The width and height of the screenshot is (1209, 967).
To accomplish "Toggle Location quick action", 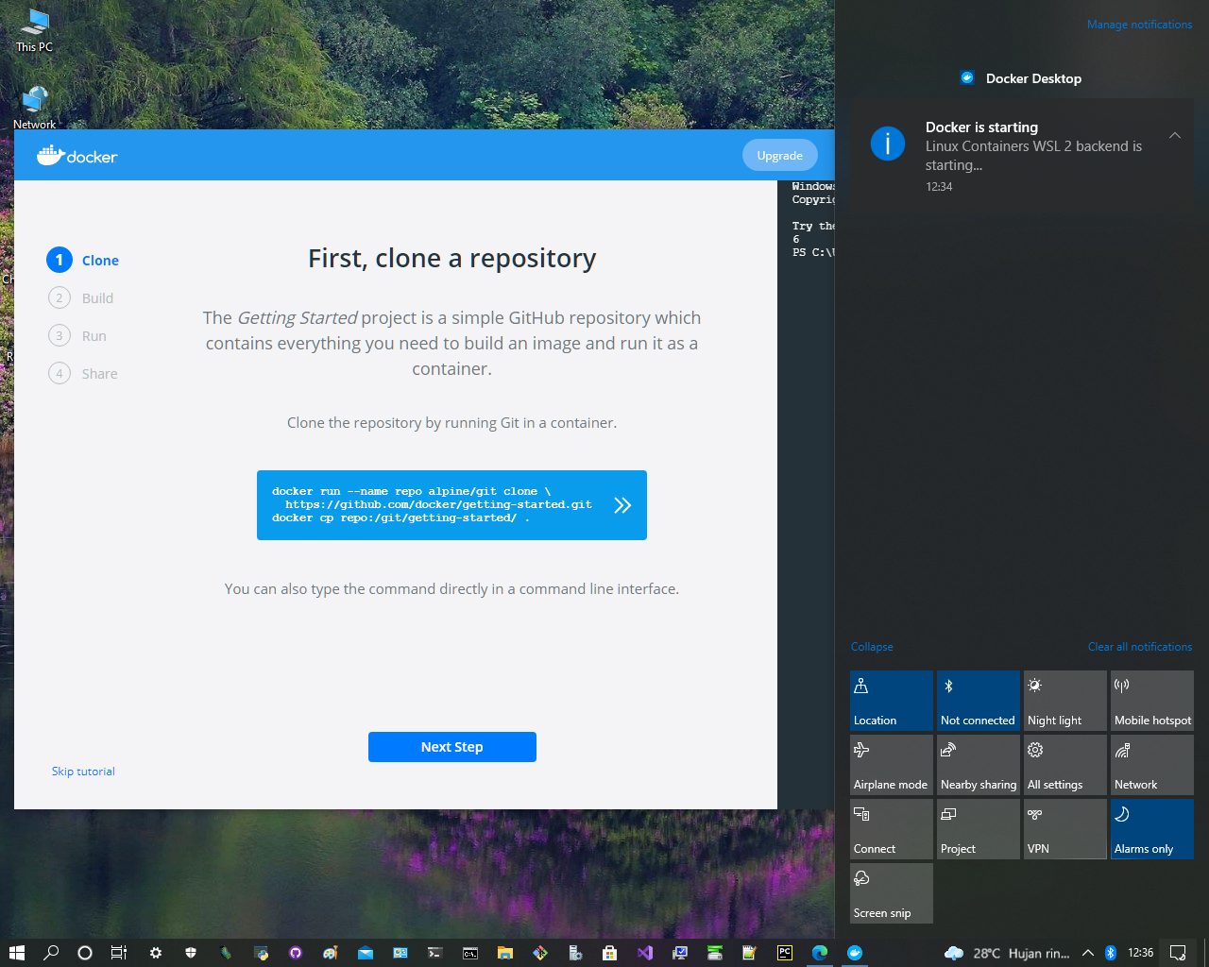I will 892,700.
